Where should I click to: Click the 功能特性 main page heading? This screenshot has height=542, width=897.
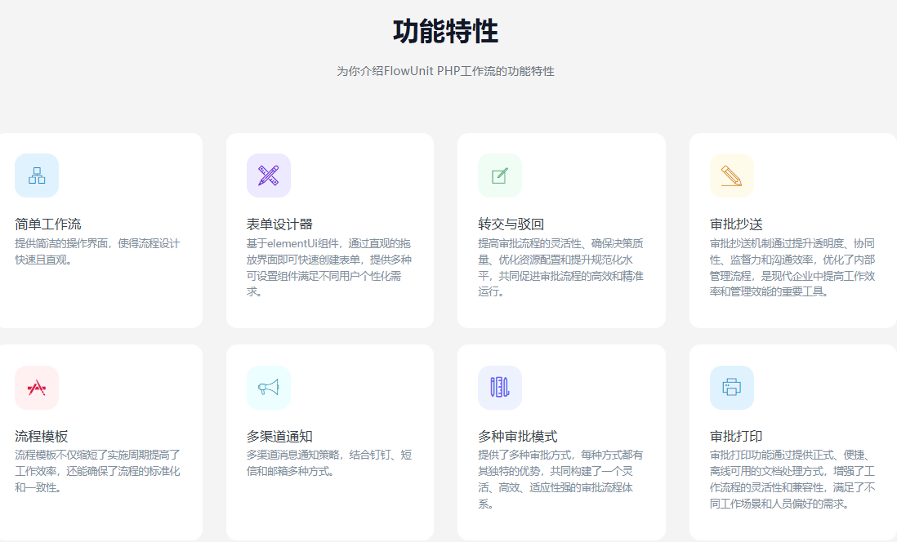(445, 32)
